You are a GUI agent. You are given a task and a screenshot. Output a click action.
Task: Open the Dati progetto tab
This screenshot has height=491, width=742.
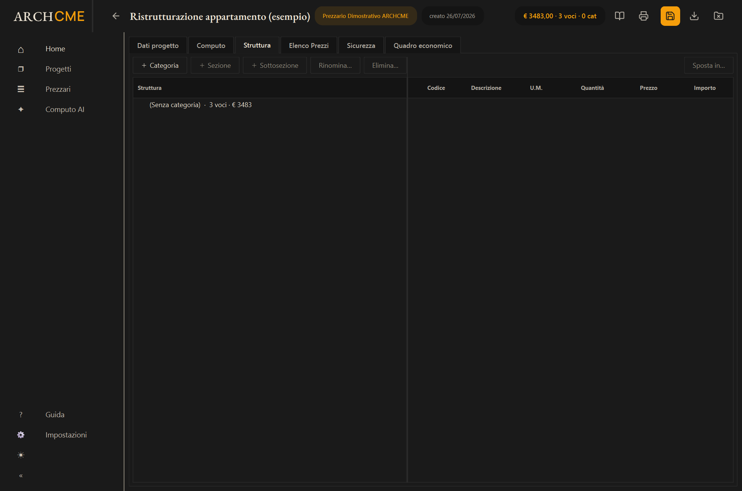pyautogui.click(x=158, y=46)
